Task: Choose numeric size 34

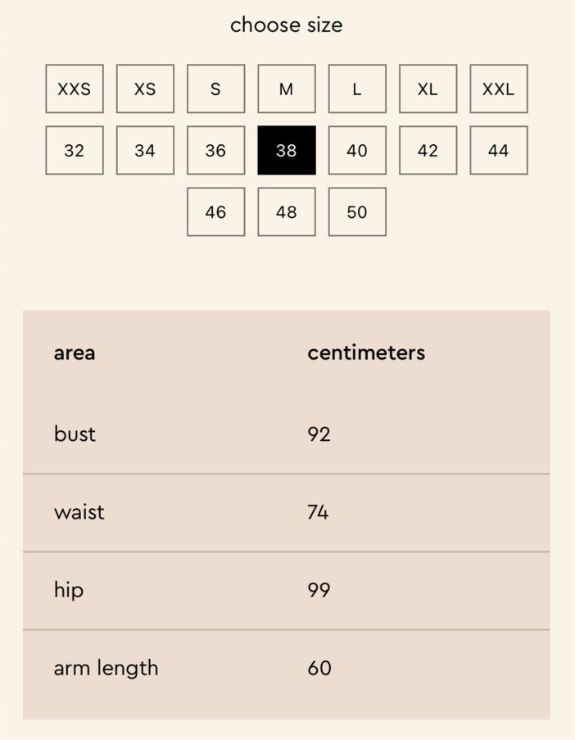Action: pyautogui.click(x=145, y=150)
